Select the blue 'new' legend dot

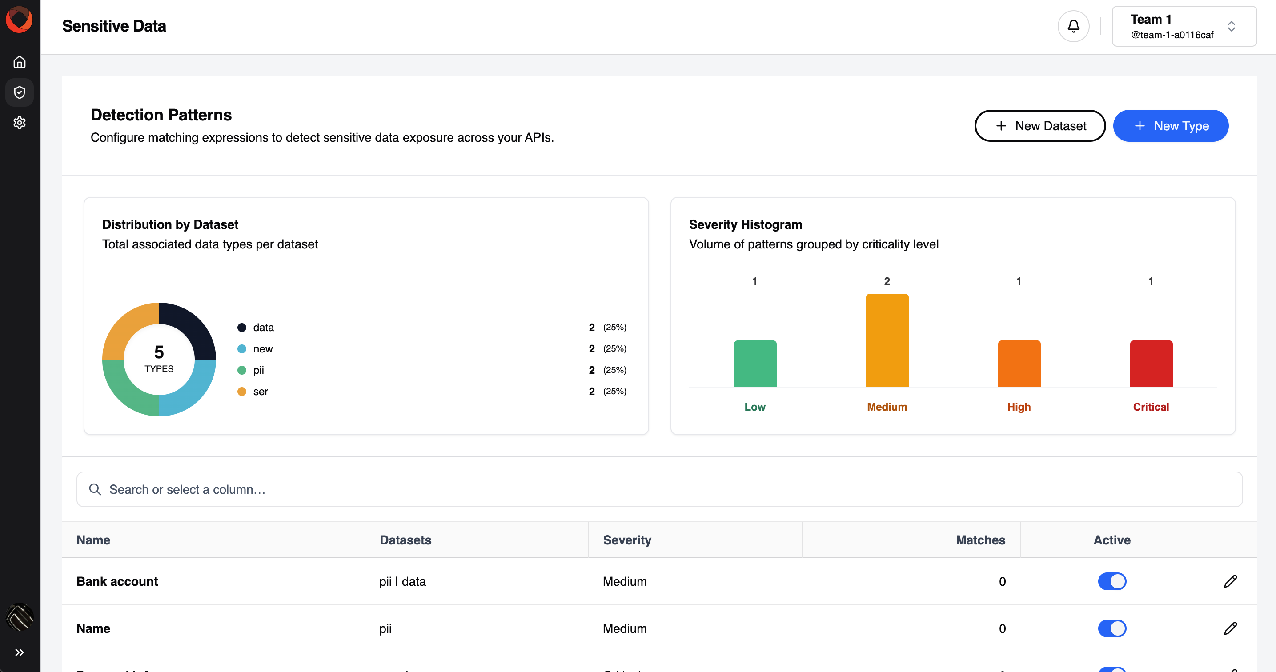(242, 348)
